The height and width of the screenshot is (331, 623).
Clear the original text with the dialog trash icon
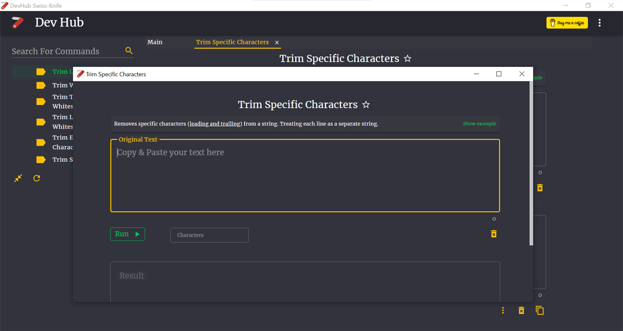[x=494, y=234]
